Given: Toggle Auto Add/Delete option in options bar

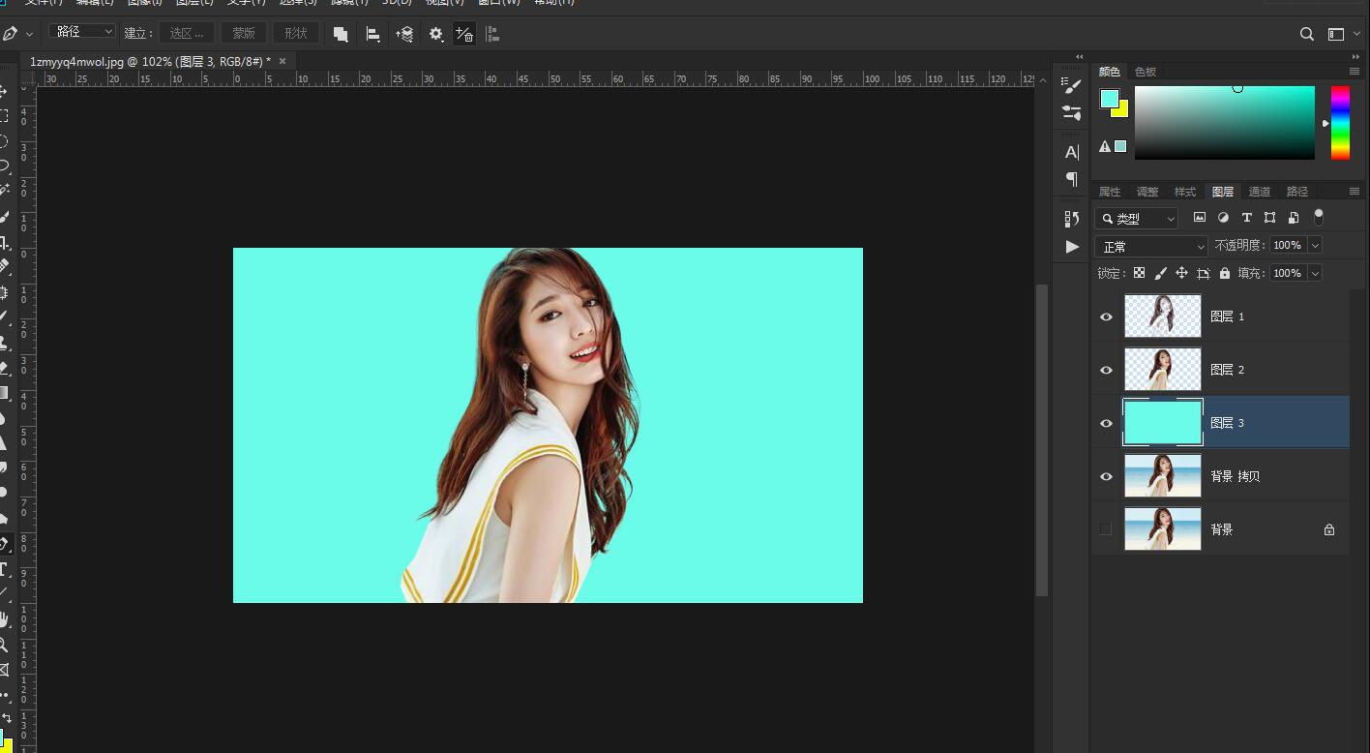Looking at the screenshot, I should pyautogui.click(x=464, y=34).
